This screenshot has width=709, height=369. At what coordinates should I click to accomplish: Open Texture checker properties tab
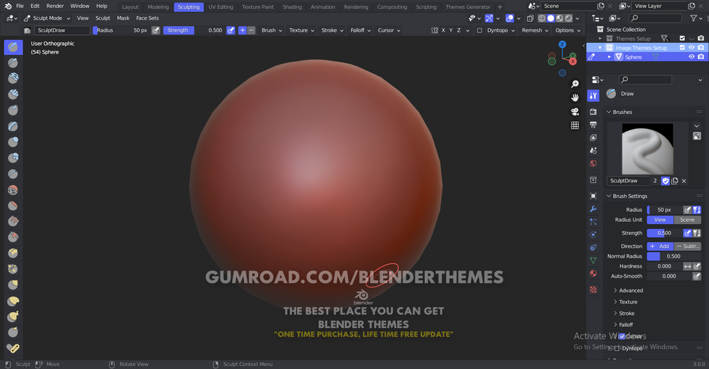593,289
